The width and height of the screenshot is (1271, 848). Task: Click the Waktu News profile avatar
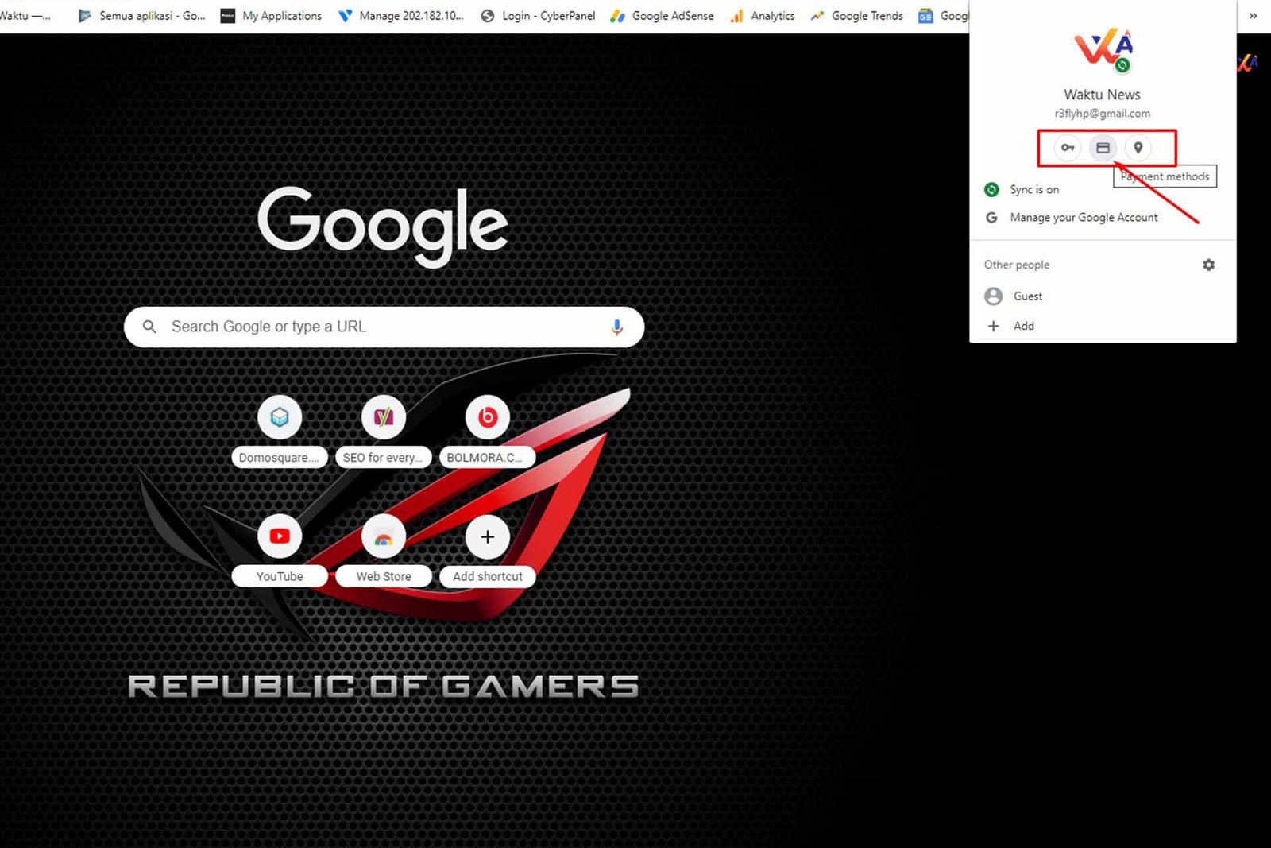(x=1103, y=49)
